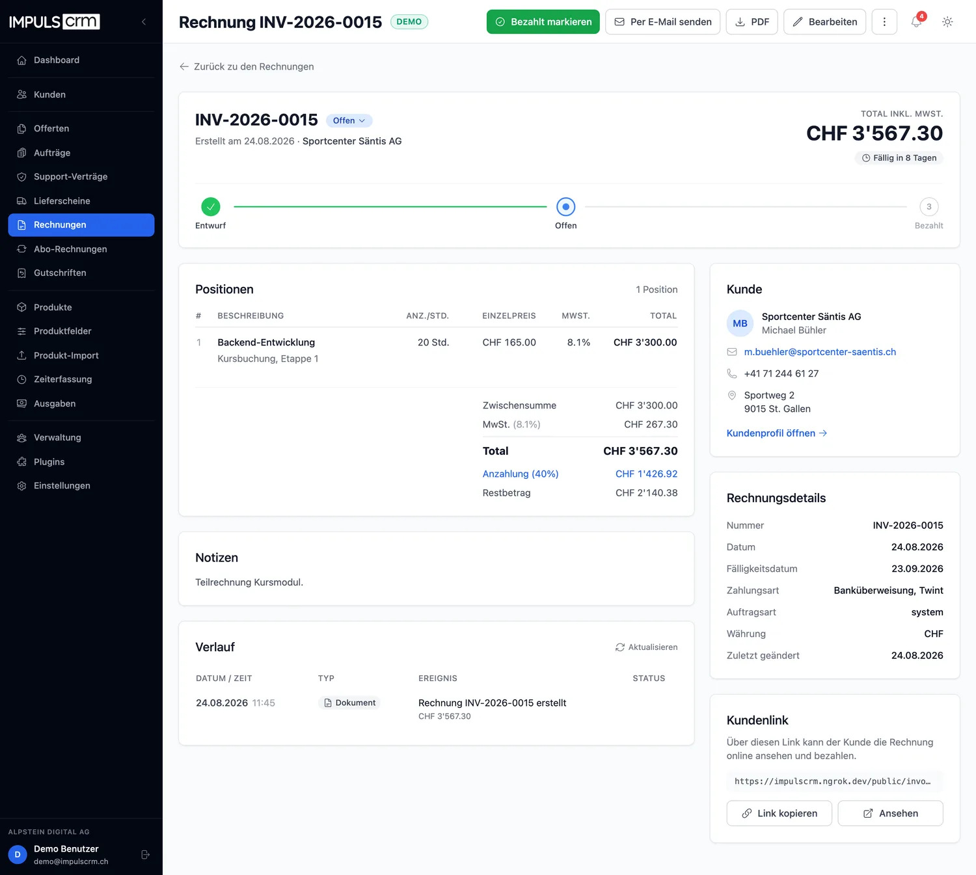The image size is (976, 875).
Task: Download the invoice PDF
Action: pyautogui.click(x=752, y=21)
